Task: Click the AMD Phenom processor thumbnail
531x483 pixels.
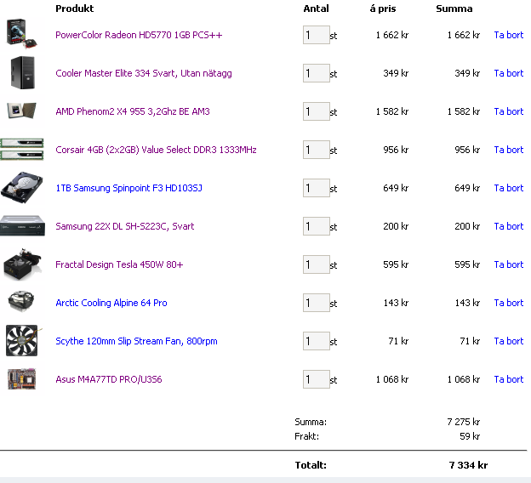Action: click(20, 111)
